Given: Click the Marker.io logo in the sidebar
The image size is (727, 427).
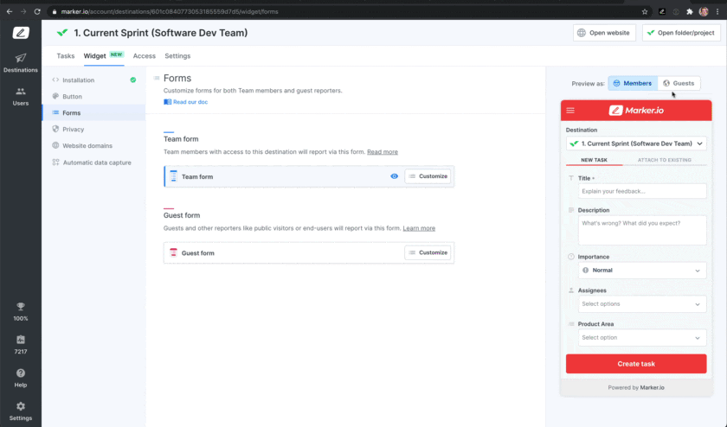Looking at the screenshot, I should point(21,33).
